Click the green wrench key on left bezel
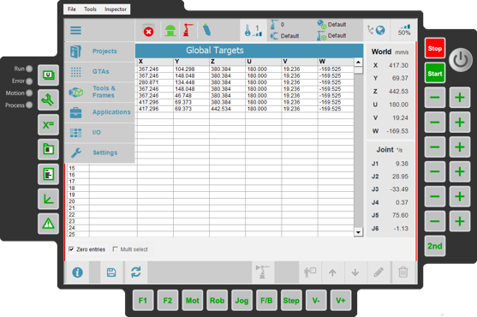The height and width of the screenshot is (317, 477). (48, 99)
